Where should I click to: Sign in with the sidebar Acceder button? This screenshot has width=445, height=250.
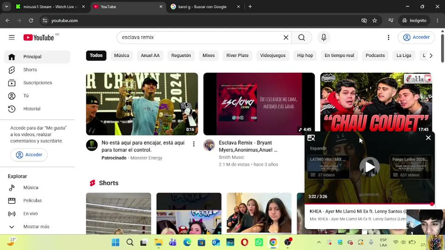[x=29, y=155]
